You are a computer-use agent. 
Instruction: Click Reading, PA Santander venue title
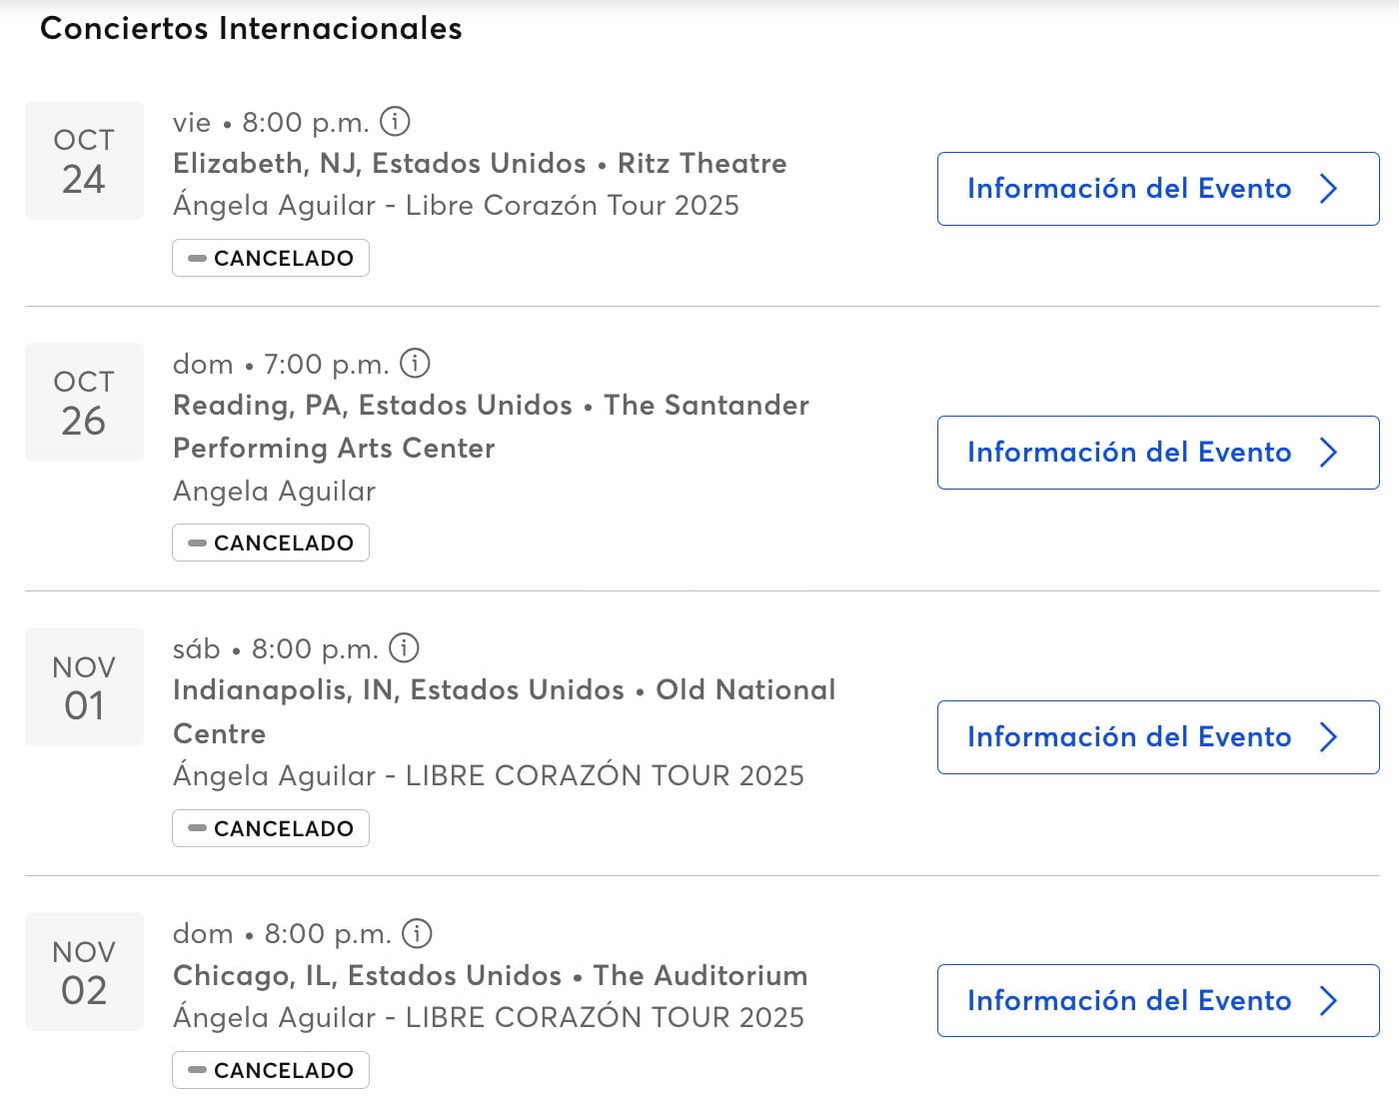click(x=490, y=426)
